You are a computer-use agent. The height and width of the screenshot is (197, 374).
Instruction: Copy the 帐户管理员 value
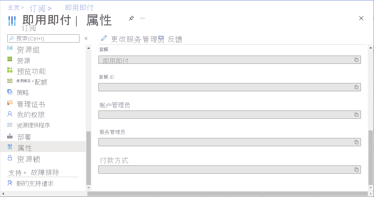(356, 115)
